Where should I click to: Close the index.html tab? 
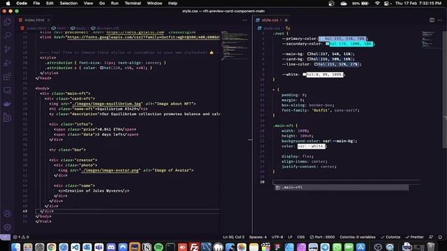click(48, 20)
